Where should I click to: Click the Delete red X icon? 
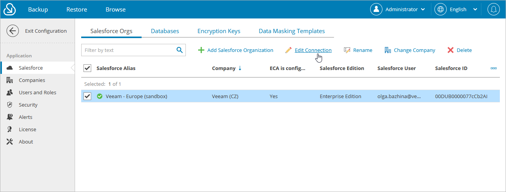450,50
